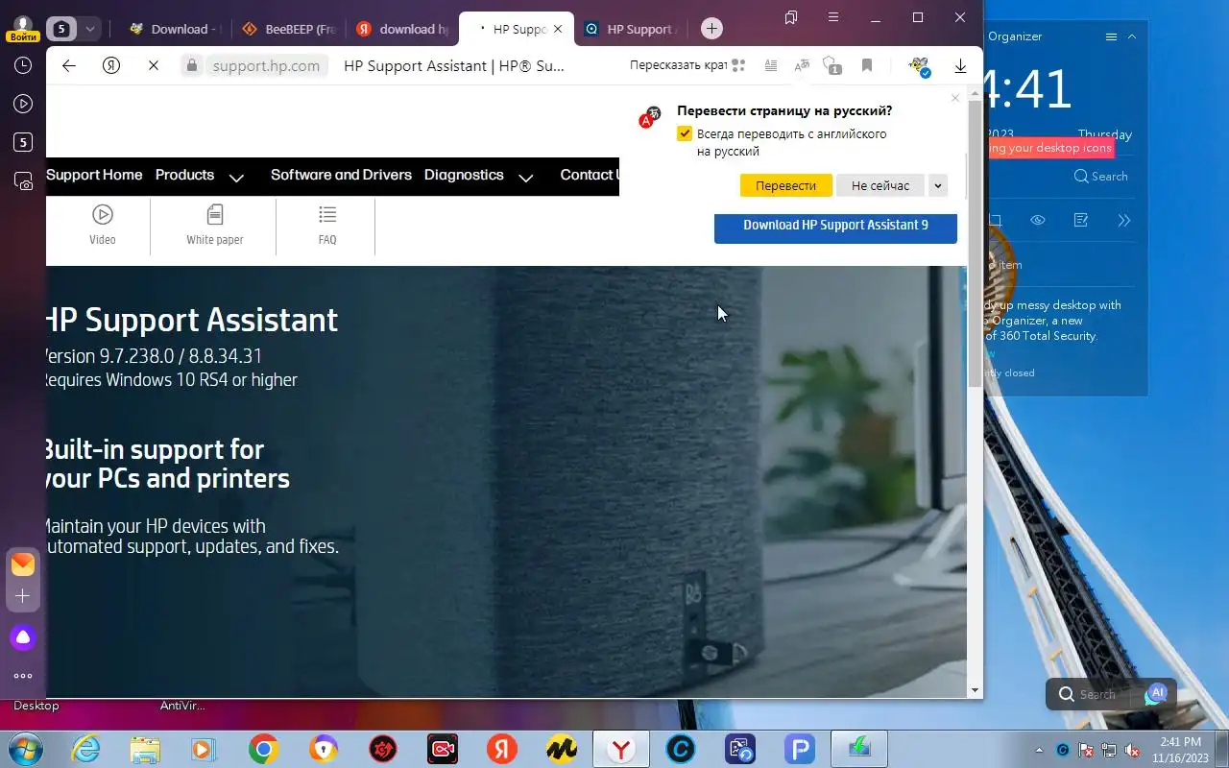
Task: Open the Windows Start button
Action: coord(26,749)
